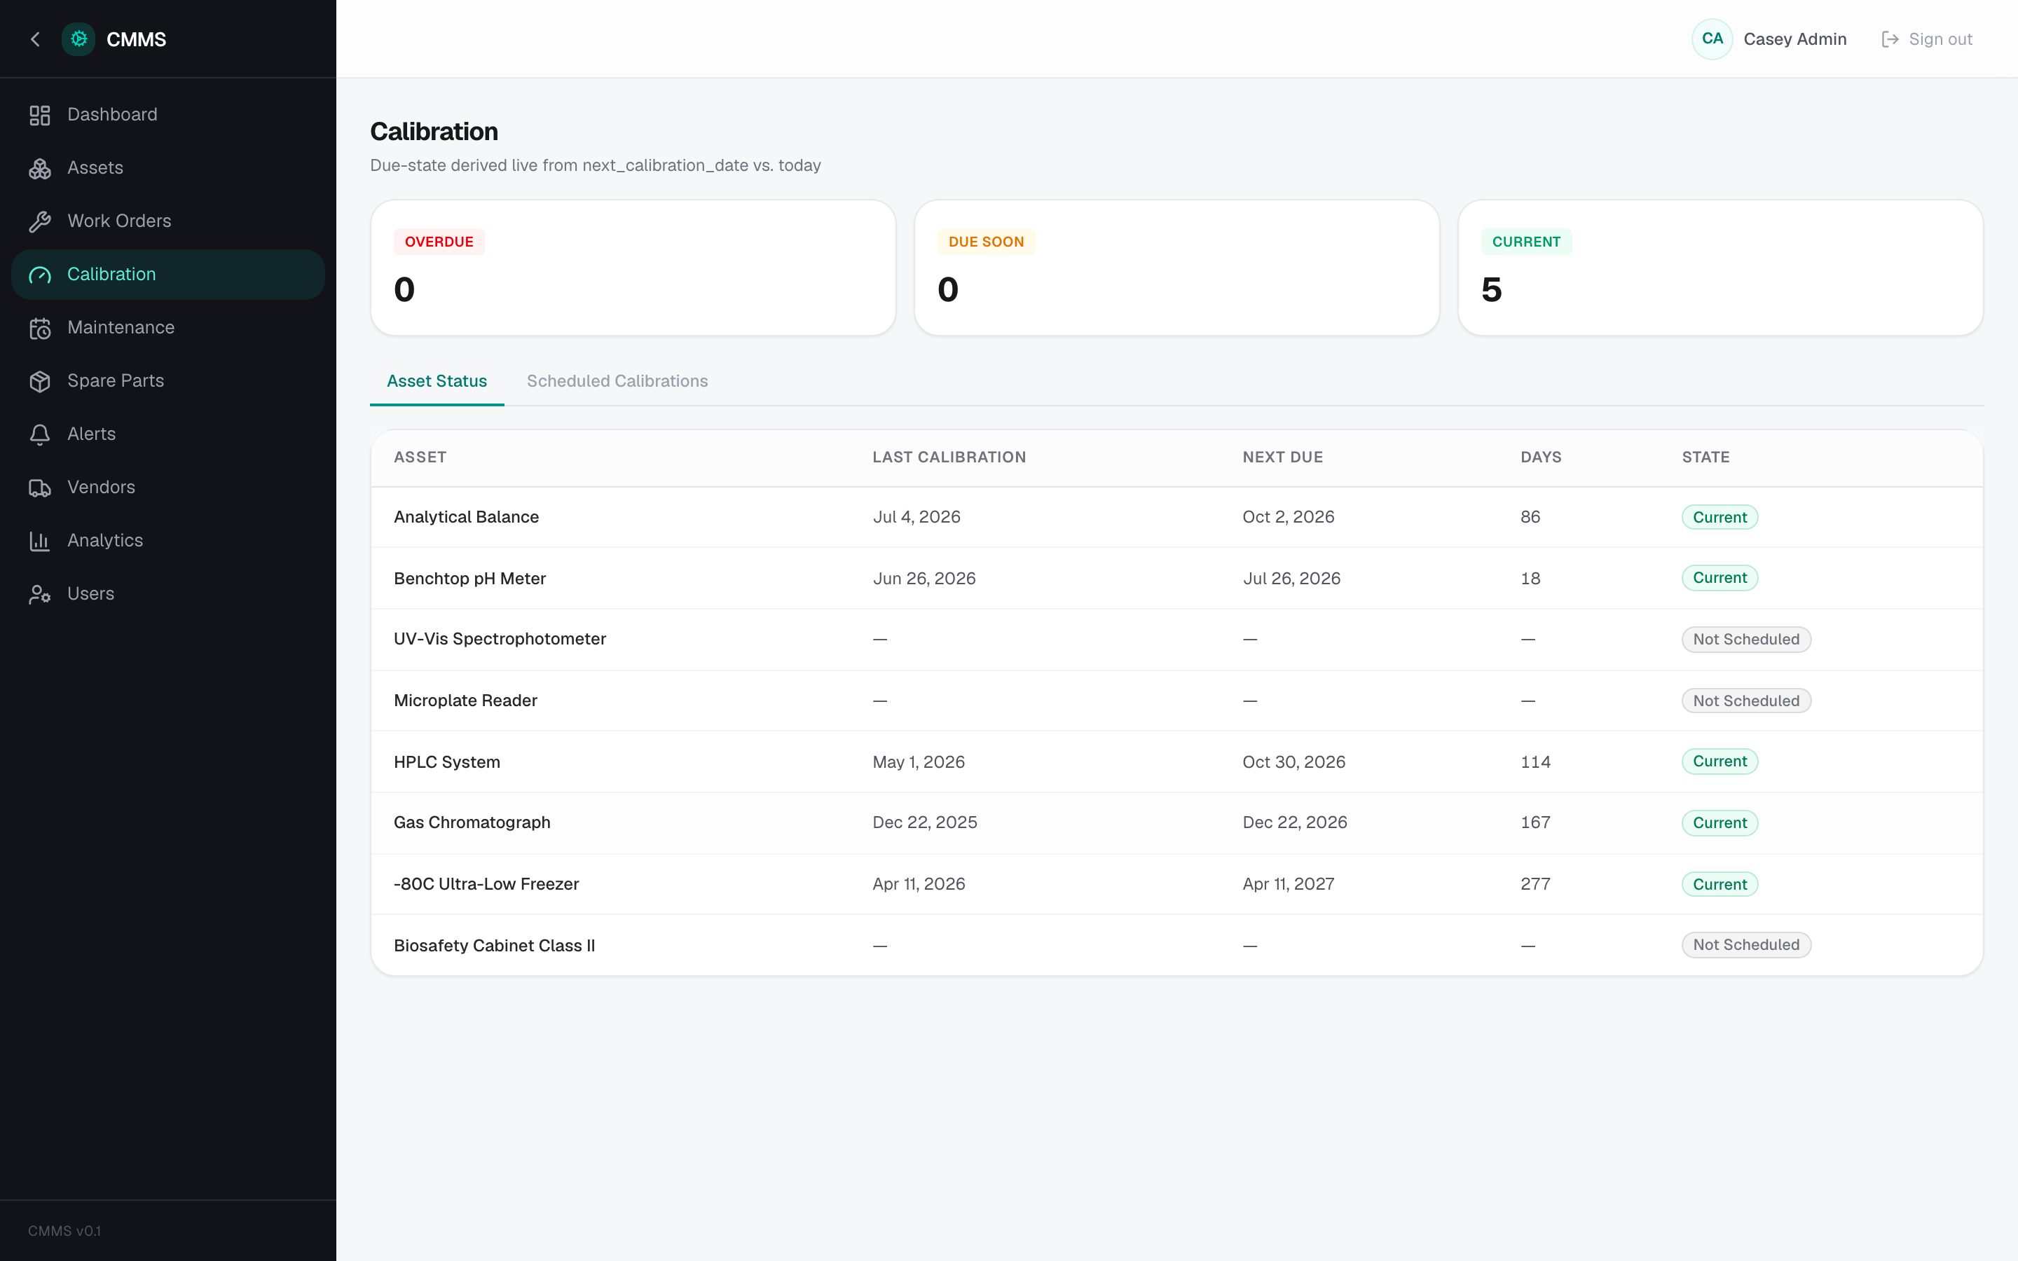Click the DAYS column header
Screen dimensions: 2018x1261
[1541, 457]
